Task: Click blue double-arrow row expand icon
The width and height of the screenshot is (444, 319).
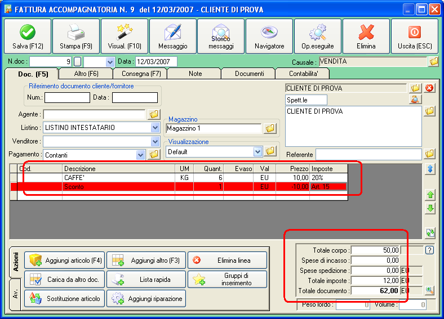Action: [x=430, y=169]
